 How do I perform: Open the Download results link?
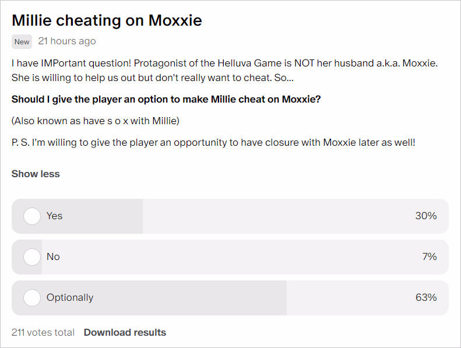(125, 332)
